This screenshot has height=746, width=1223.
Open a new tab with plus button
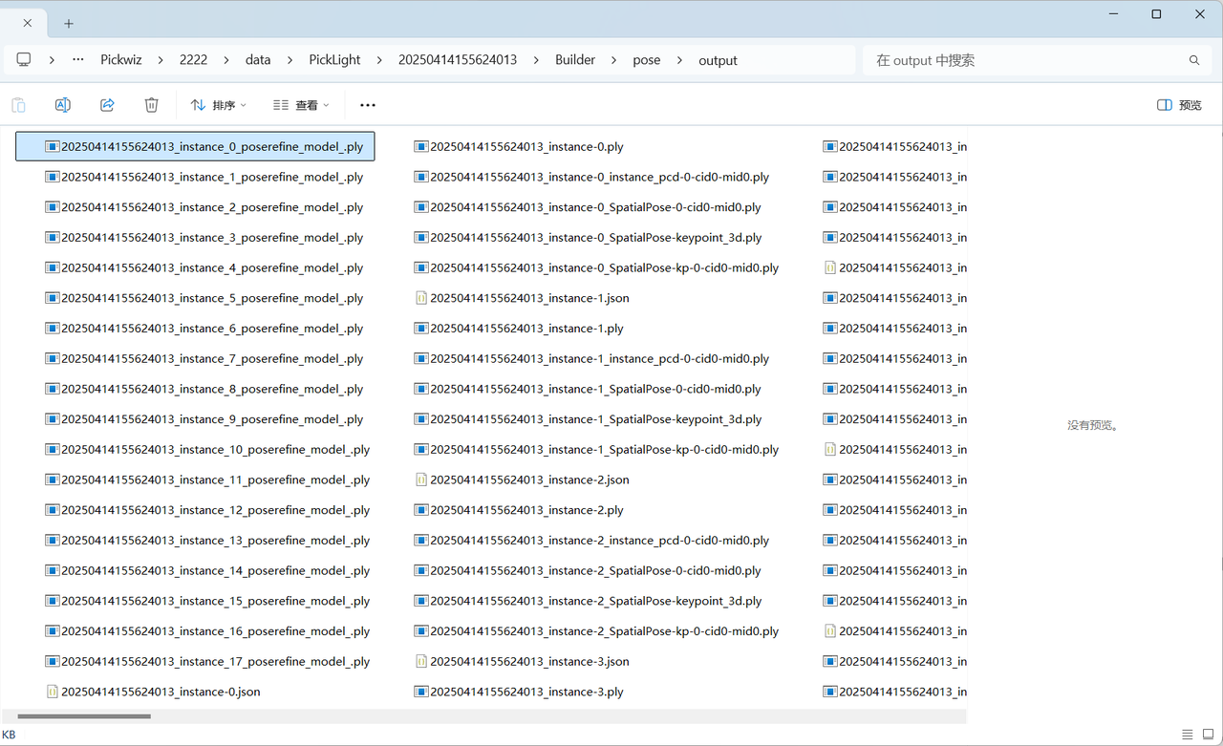tap(69, 23)
